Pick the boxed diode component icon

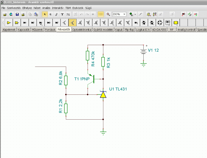(x=168, y=23)
